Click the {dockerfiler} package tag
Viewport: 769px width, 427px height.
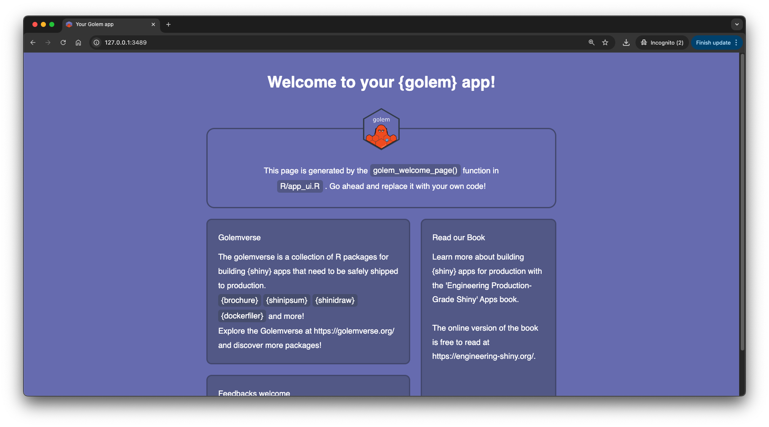pyautogui.click(x=242, y=316)
